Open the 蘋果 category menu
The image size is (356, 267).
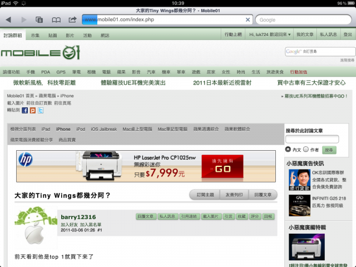tap(121, 72)
